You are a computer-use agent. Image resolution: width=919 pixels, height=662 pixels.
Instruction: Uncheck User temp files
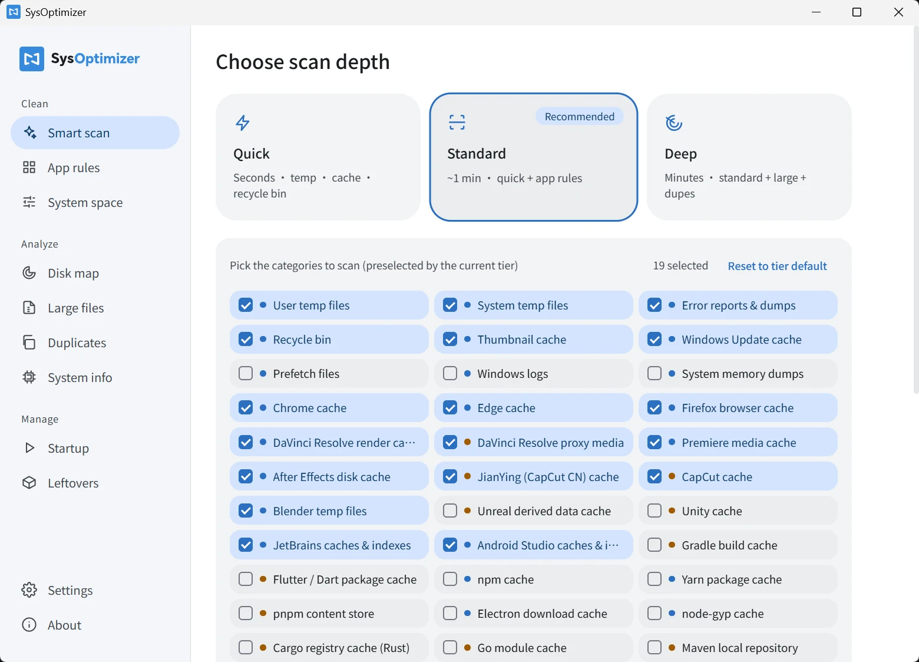click(246, 305)
